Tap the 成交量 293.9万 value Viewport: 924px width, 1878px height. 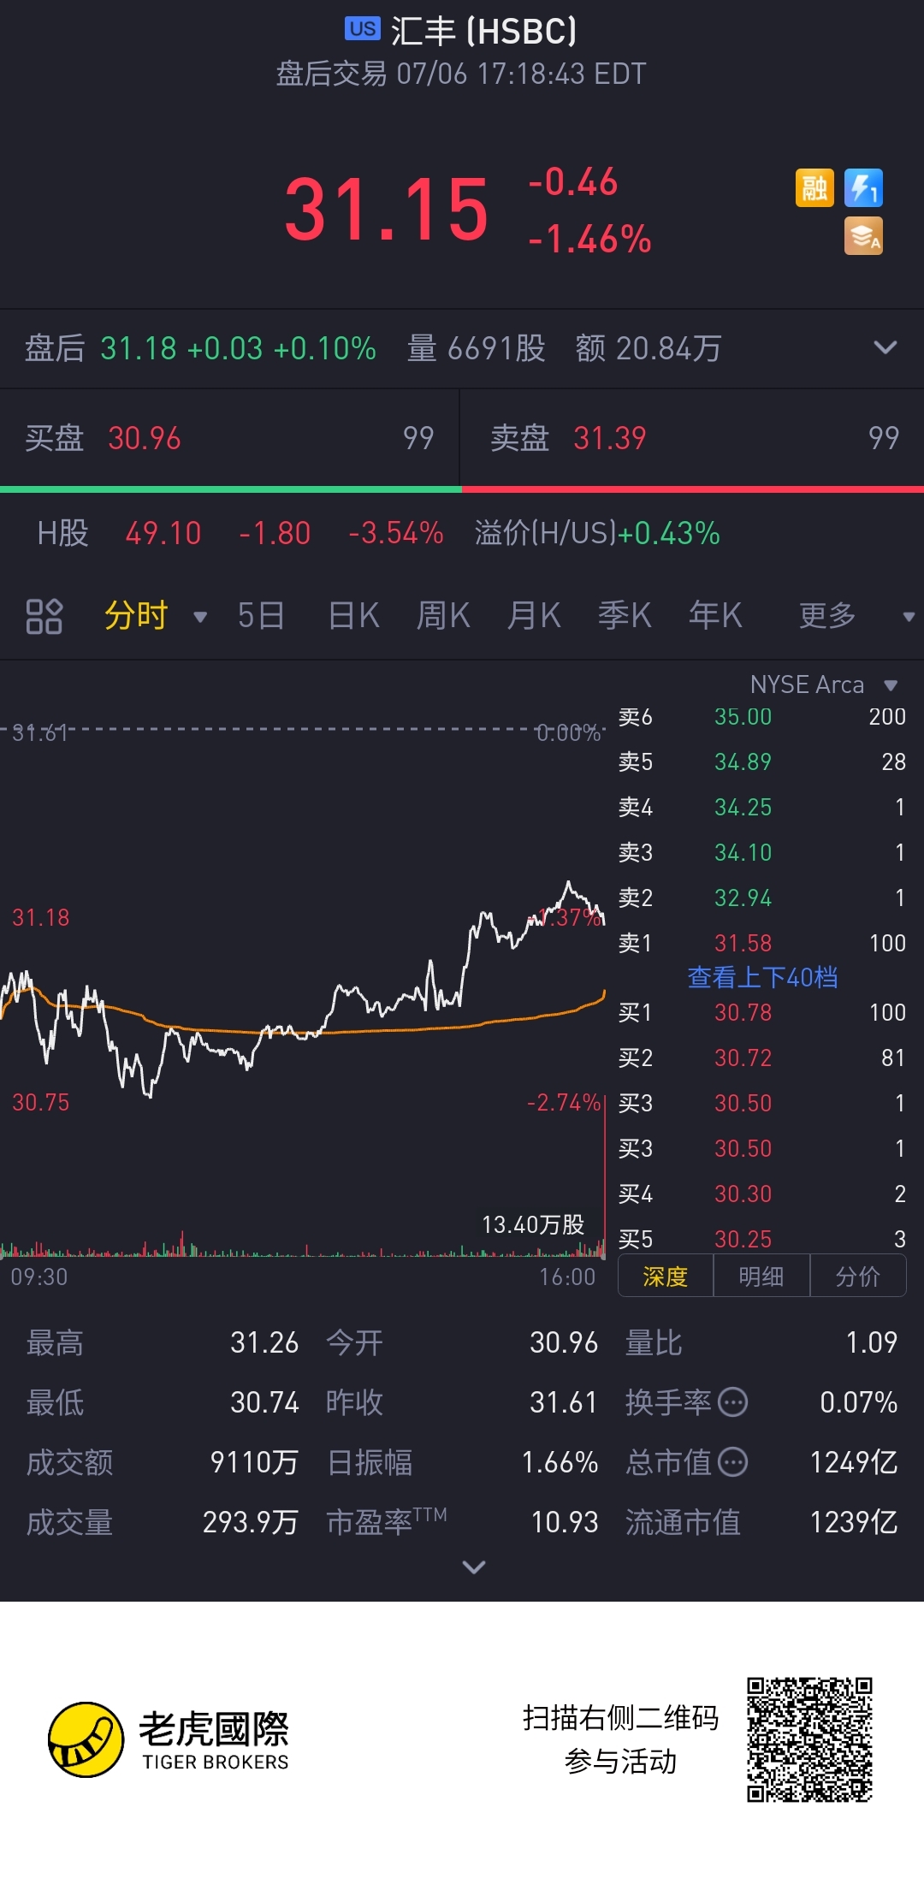click(x=251, y=1522)
